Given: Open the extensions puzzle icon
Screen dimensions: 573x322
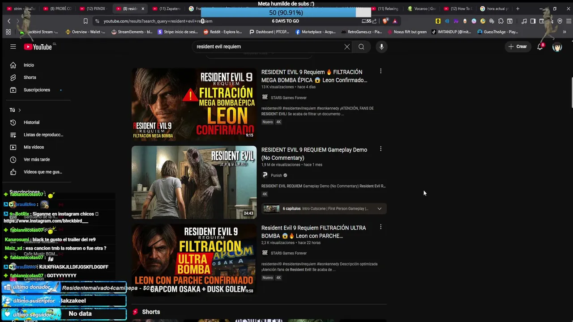Looking at the screenshot, I should (501, 21).
